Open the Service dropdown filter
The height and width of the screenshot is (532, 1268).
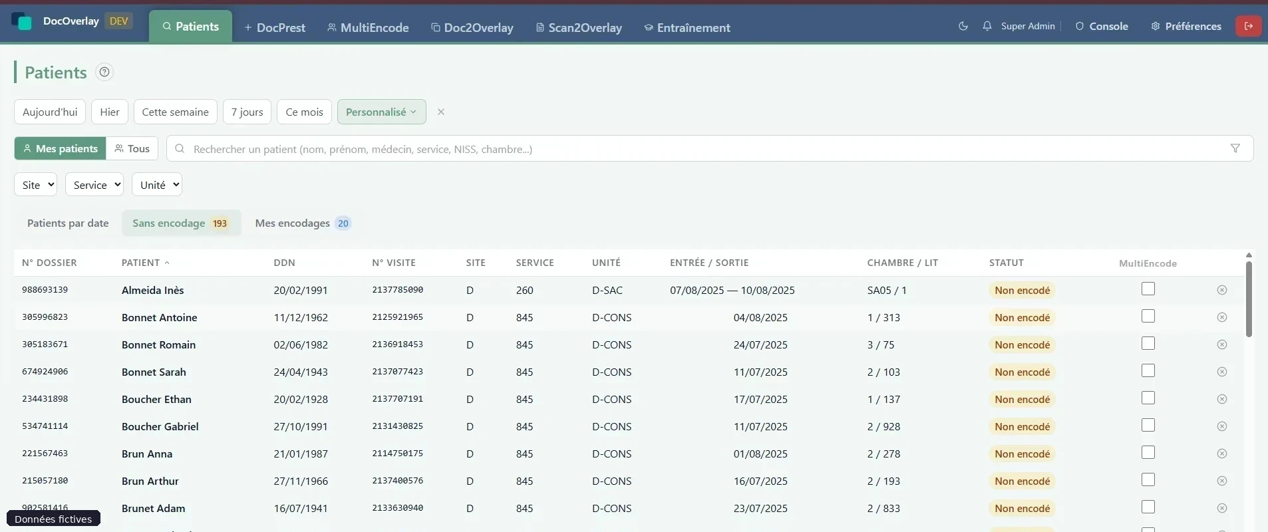pos(94,185)
